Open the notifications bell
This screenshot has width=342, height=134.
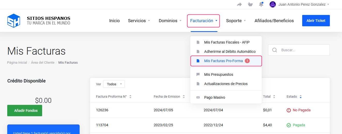(x=261, y=4)
